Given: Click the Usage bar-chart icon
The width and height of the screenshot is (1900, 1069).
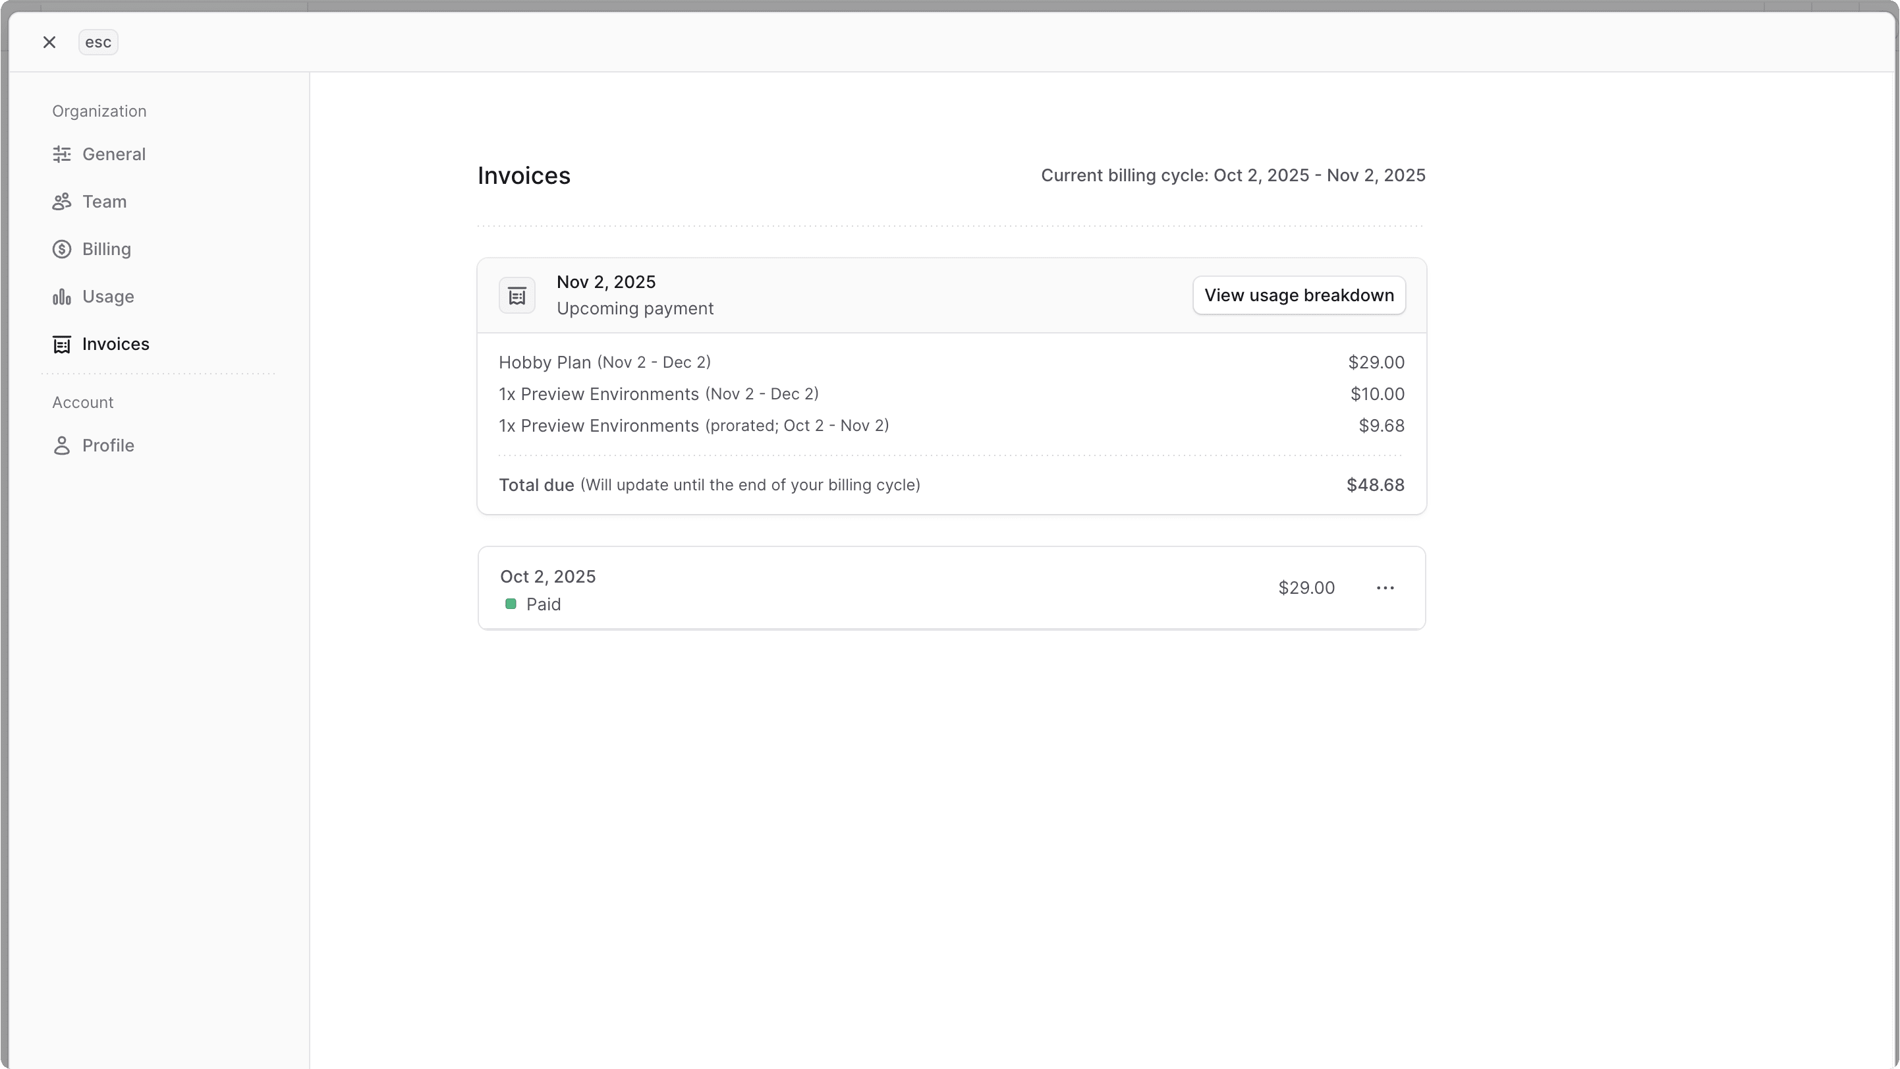Looking at the screenshot, I should 61,297.
